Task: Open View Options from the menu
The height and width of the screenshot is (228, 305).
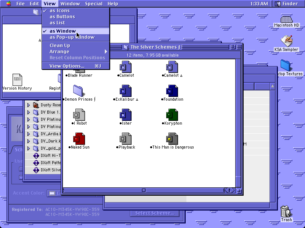Action: [x=76, y=66]
